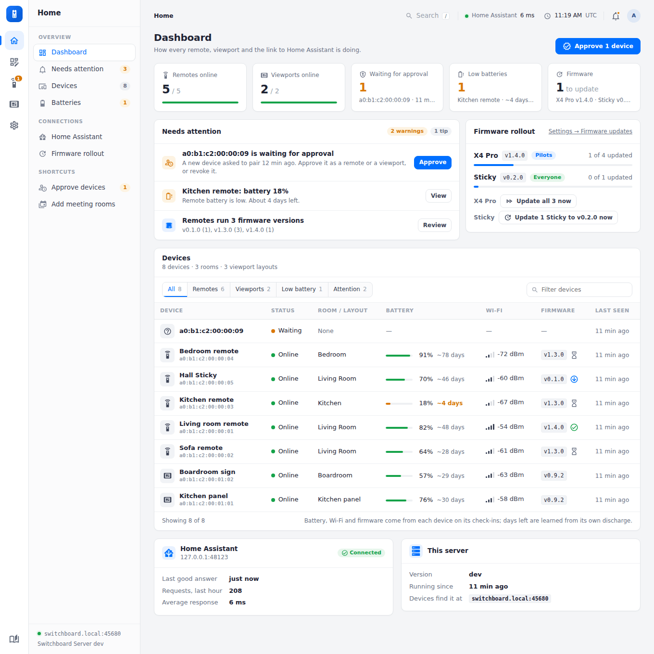The image size is (654, 654).
Task: Click the user avatar labeled A
Action: click(634, 16)
